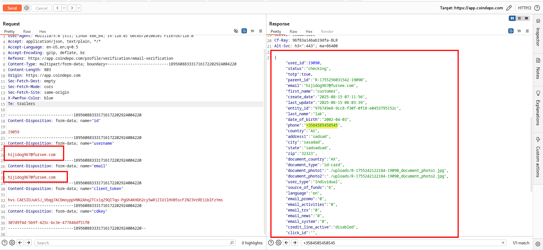Switch Response view to Render tab

click(x=327, y=31)
